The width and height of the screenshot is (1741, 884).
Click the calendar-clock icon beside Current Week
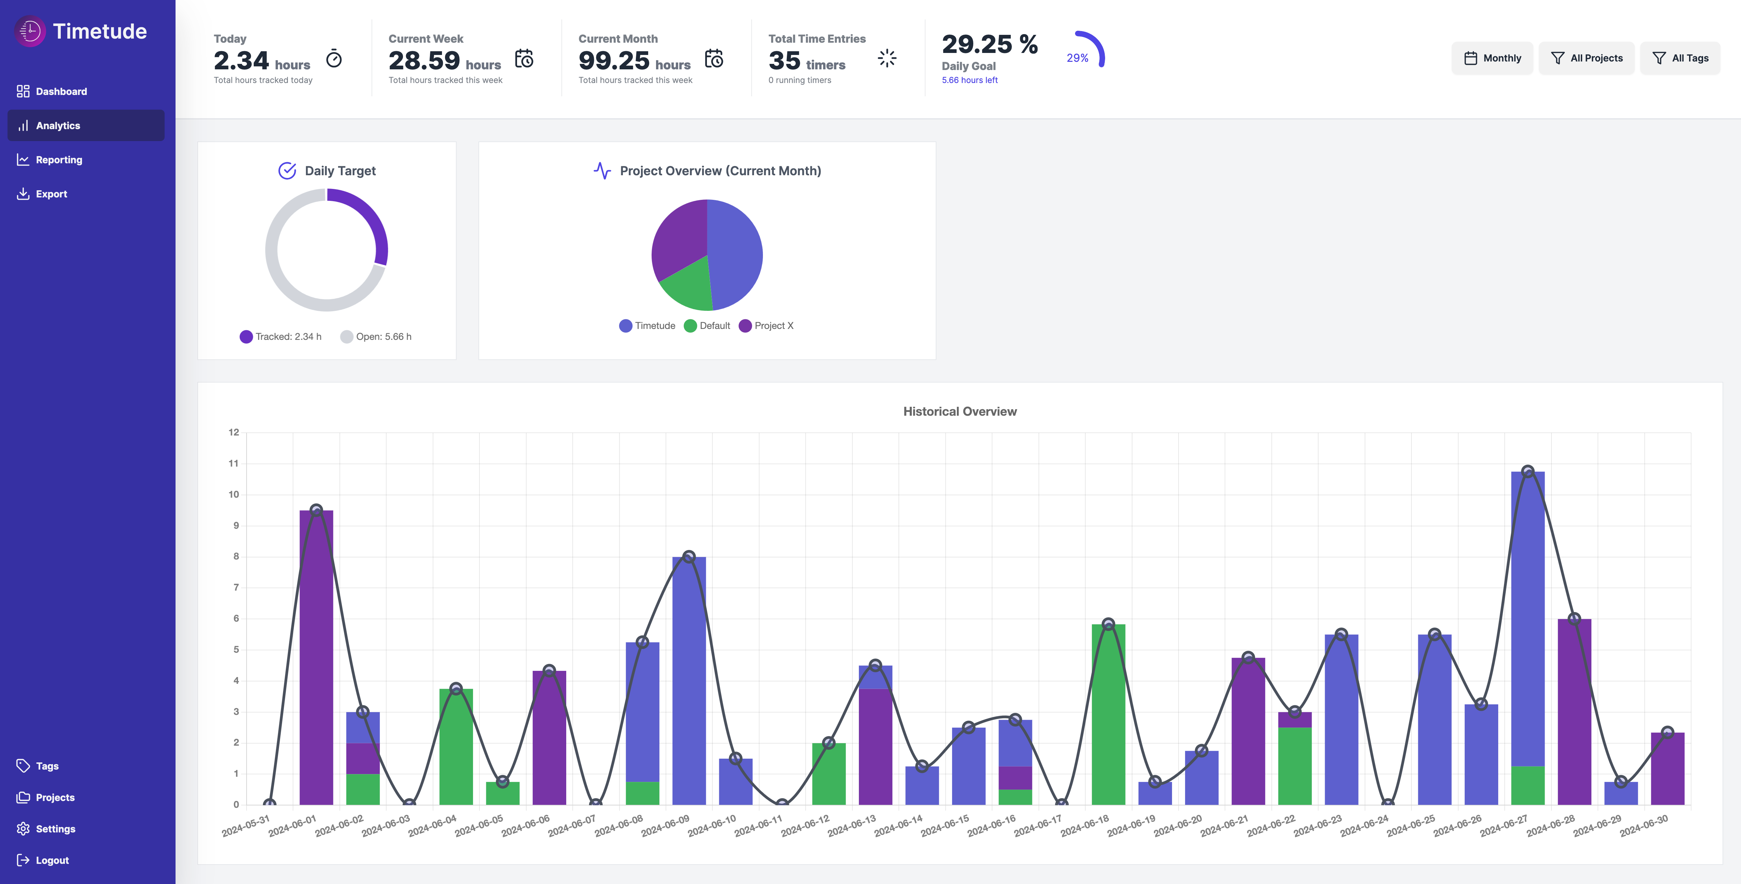pos(524,59)
